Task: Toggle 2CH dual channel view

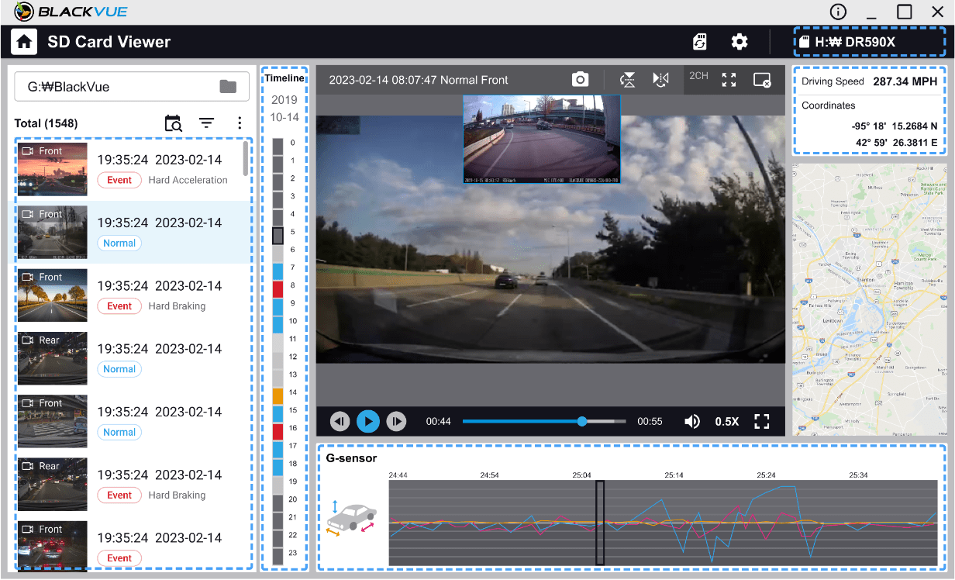Action: click(698, 77)
